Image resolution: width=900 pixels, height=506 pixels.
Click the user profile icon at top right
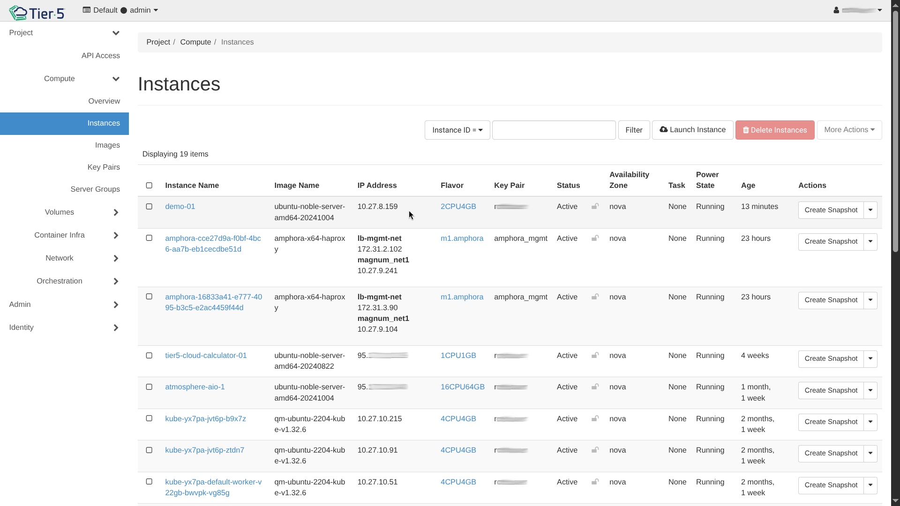click(x=836, y=10)
